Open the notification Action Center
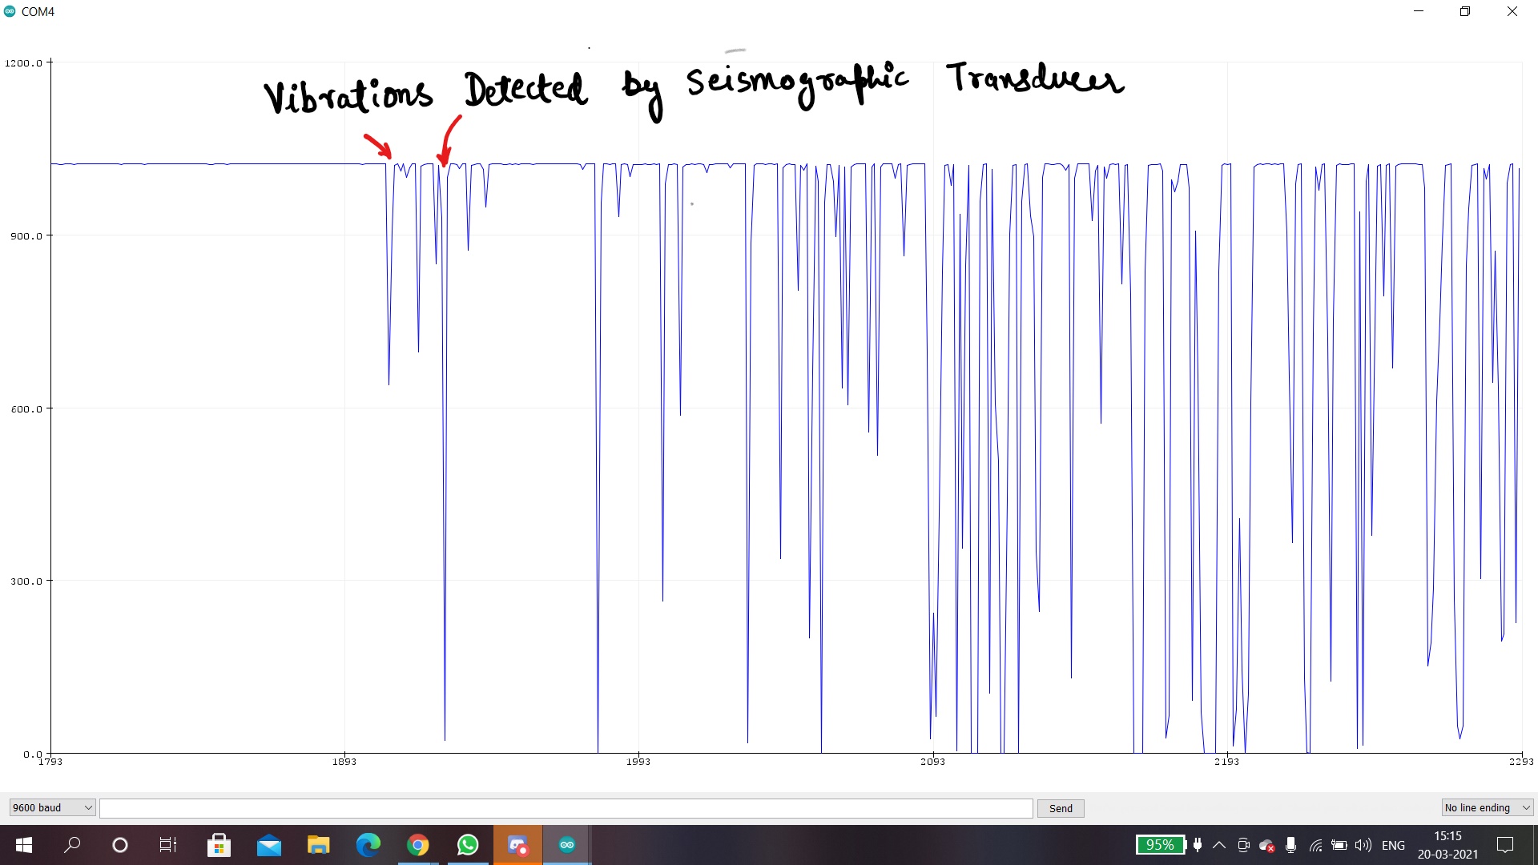This screenshot has height=865, width=1538. click(1505, 845)
